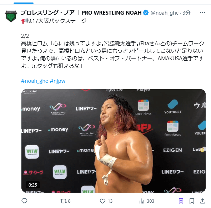Play the backstage interview video

point(114,141)
